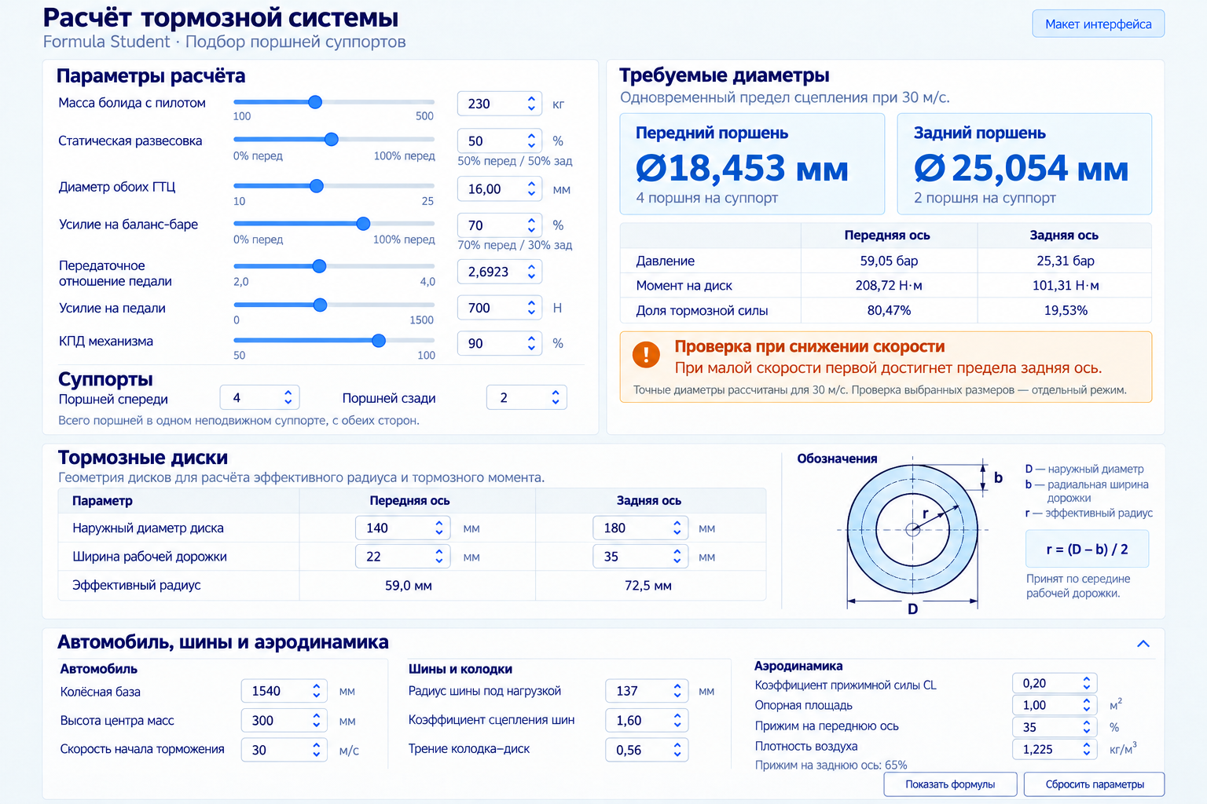The image size is (1207, 804).
Task: Click the Показать формулы button
Action: (950, 784)
